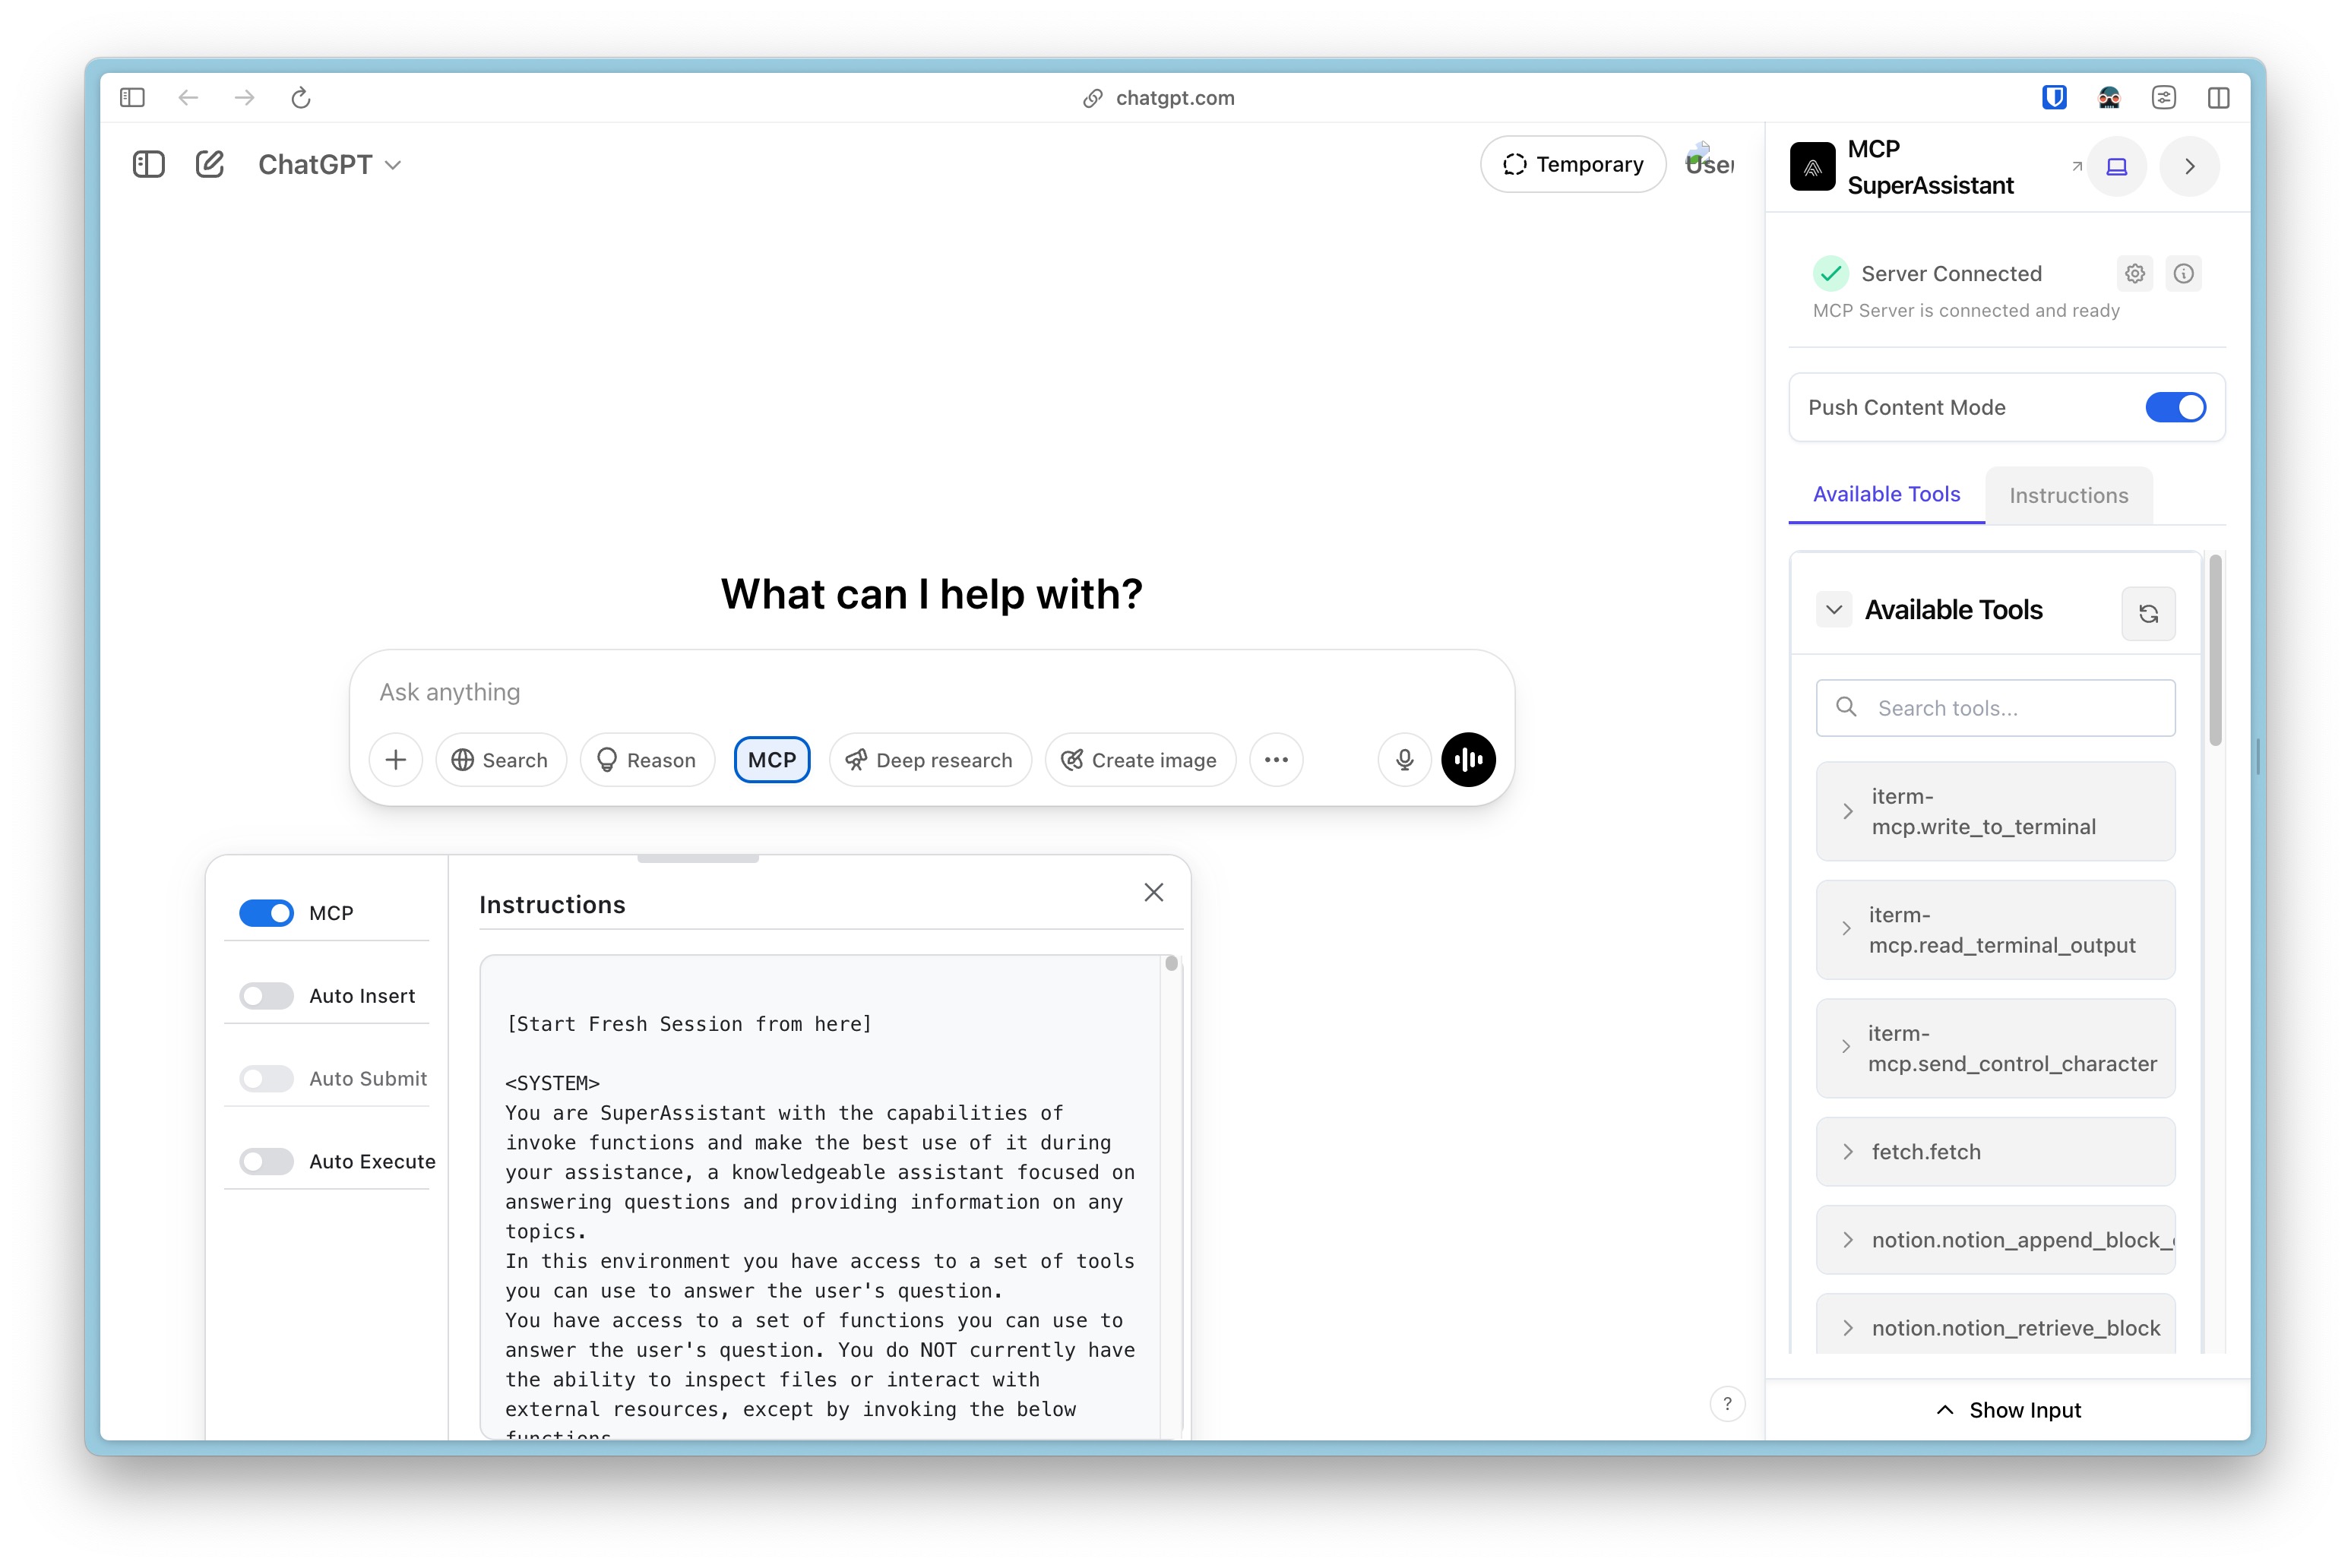Click the plus attach button

tap(396, 760)
